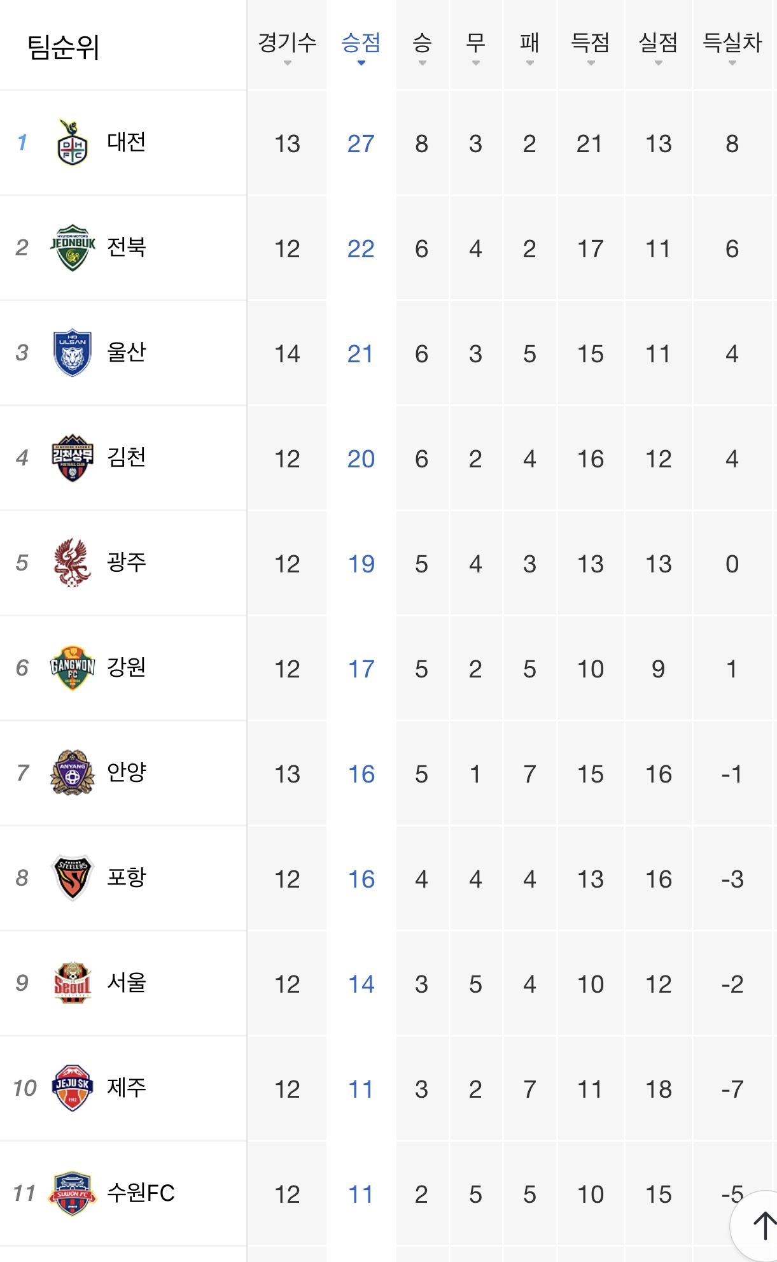Sort by 실점 column header
777x1262 pixels.
658,46
